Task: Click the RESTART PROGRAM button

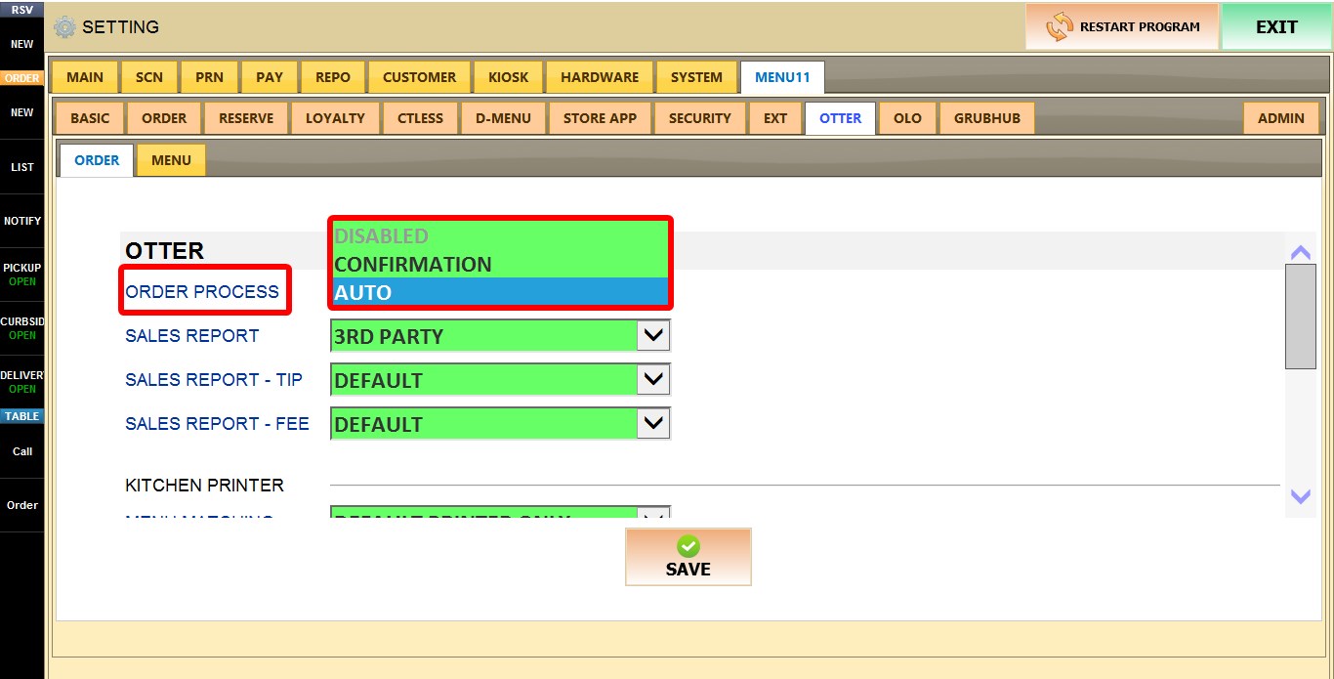Action: [1122, 26]
